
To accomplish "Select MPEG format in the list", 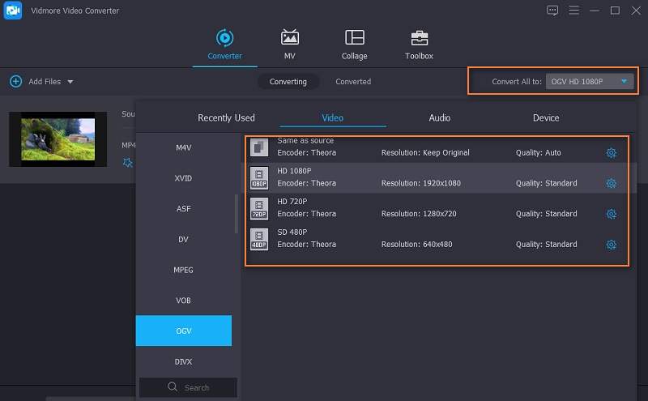I will 184,270.
